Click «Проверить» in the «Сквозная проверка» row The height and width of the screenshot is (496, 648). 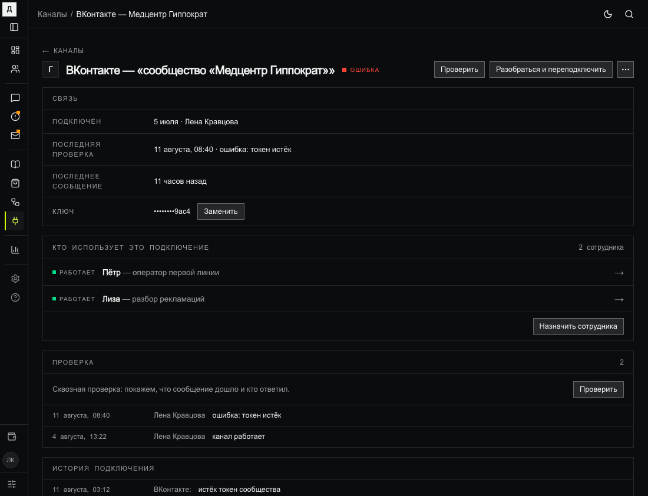(x=598, y=389)
